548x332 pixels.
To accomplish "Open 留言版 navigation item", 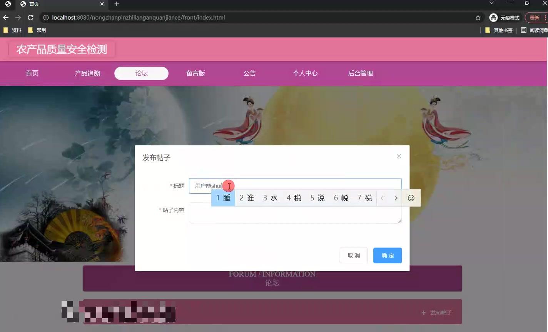I will click(195, 73).
